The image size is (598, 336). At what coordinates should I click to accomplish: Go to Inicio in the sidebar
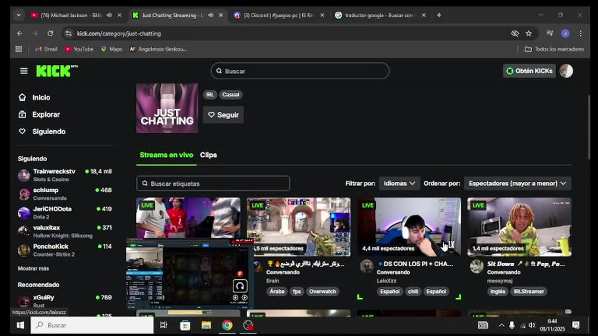(x=41, y=98)
